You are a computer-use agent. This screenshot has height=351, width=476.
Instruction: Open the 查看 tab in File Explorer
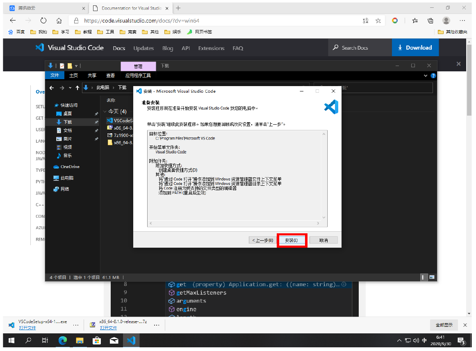[x=111, y=75]
